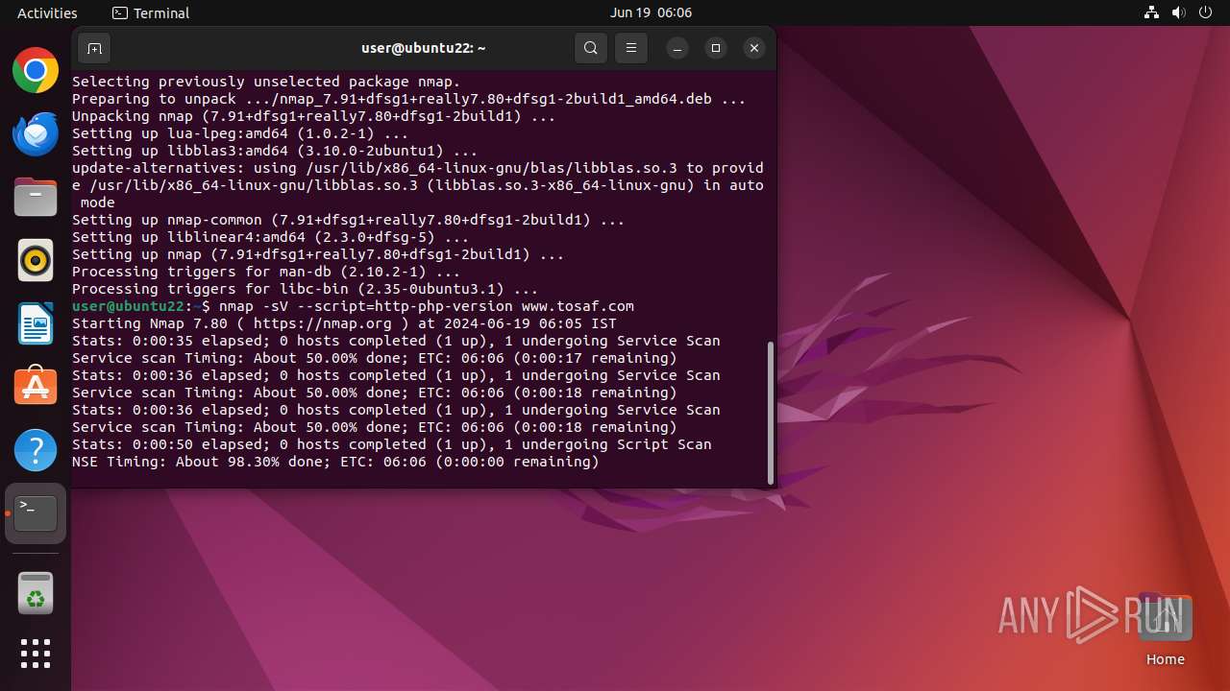Click the user@ubuntu22 window title
This screenshot has height=691, width=1230.
point(424,48)
